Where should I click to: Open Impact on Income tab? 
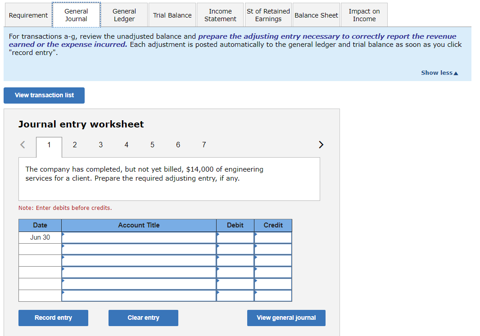coord(364,15)
